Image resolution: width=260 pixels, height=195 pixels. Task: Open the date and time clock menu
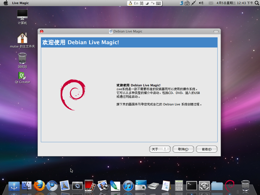(235, 3)
